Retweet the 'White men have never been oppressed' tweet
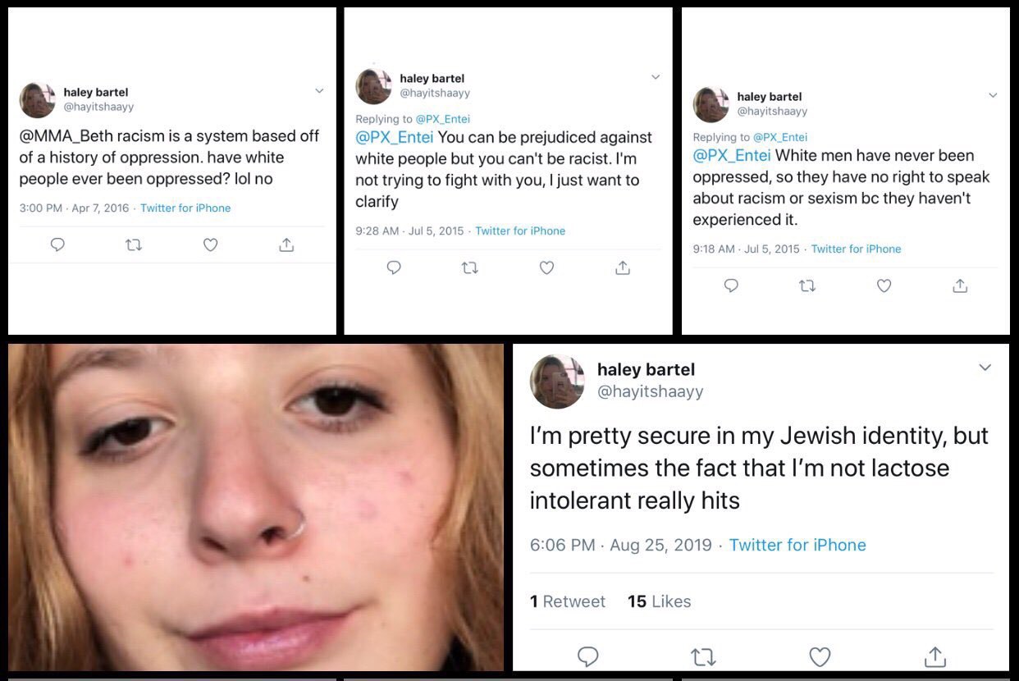This screenshot has height=681, width=1019. tap(807, 286)
